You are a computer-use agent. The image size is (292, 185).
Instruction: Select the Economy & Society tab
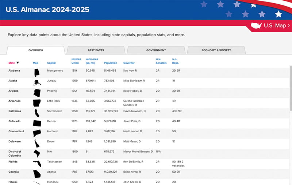coord(216,50)
